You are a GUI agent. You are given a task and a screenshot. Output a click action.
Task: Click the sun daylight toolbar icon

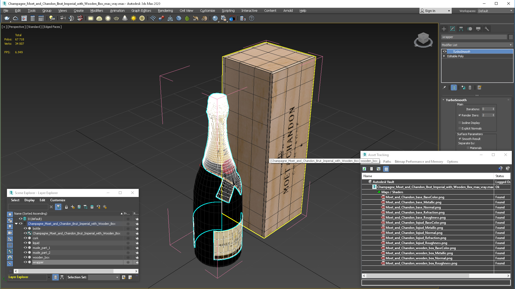[x=133, y=18]
